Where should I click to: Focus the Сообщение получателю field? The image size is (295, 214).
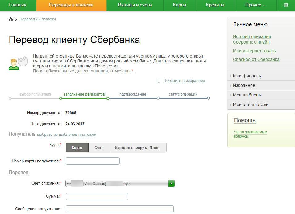point(120,209)
